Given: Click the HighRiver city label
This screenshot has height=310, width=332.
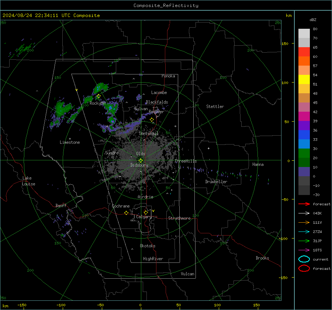Looking at the screenshot, I should [153, 259].
